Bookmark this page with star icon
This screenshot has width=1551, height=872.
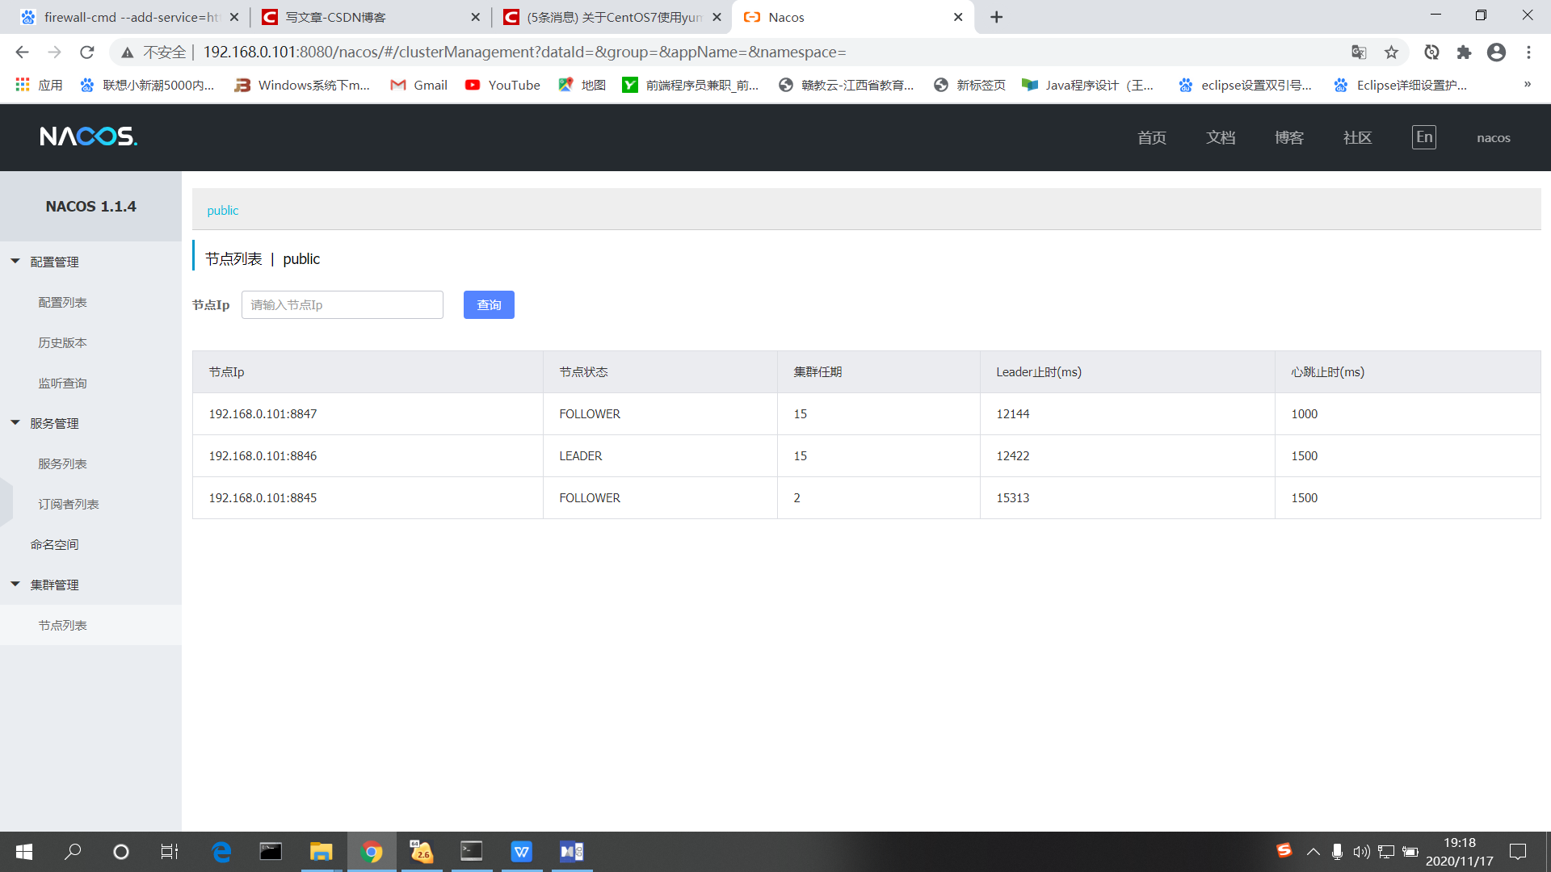click(x=1391, y=52)
